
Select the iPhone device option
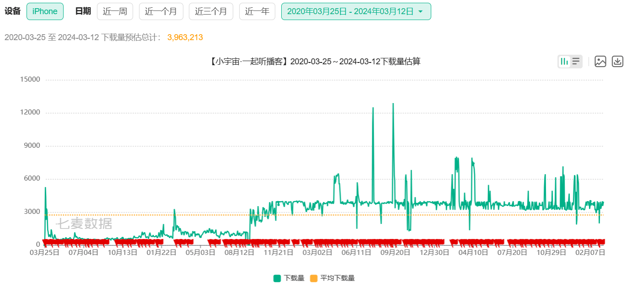pos(45,11)
